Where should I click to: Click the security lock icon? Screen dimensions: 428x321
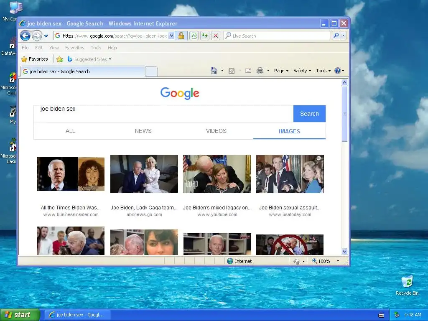[x=181, y=36]
